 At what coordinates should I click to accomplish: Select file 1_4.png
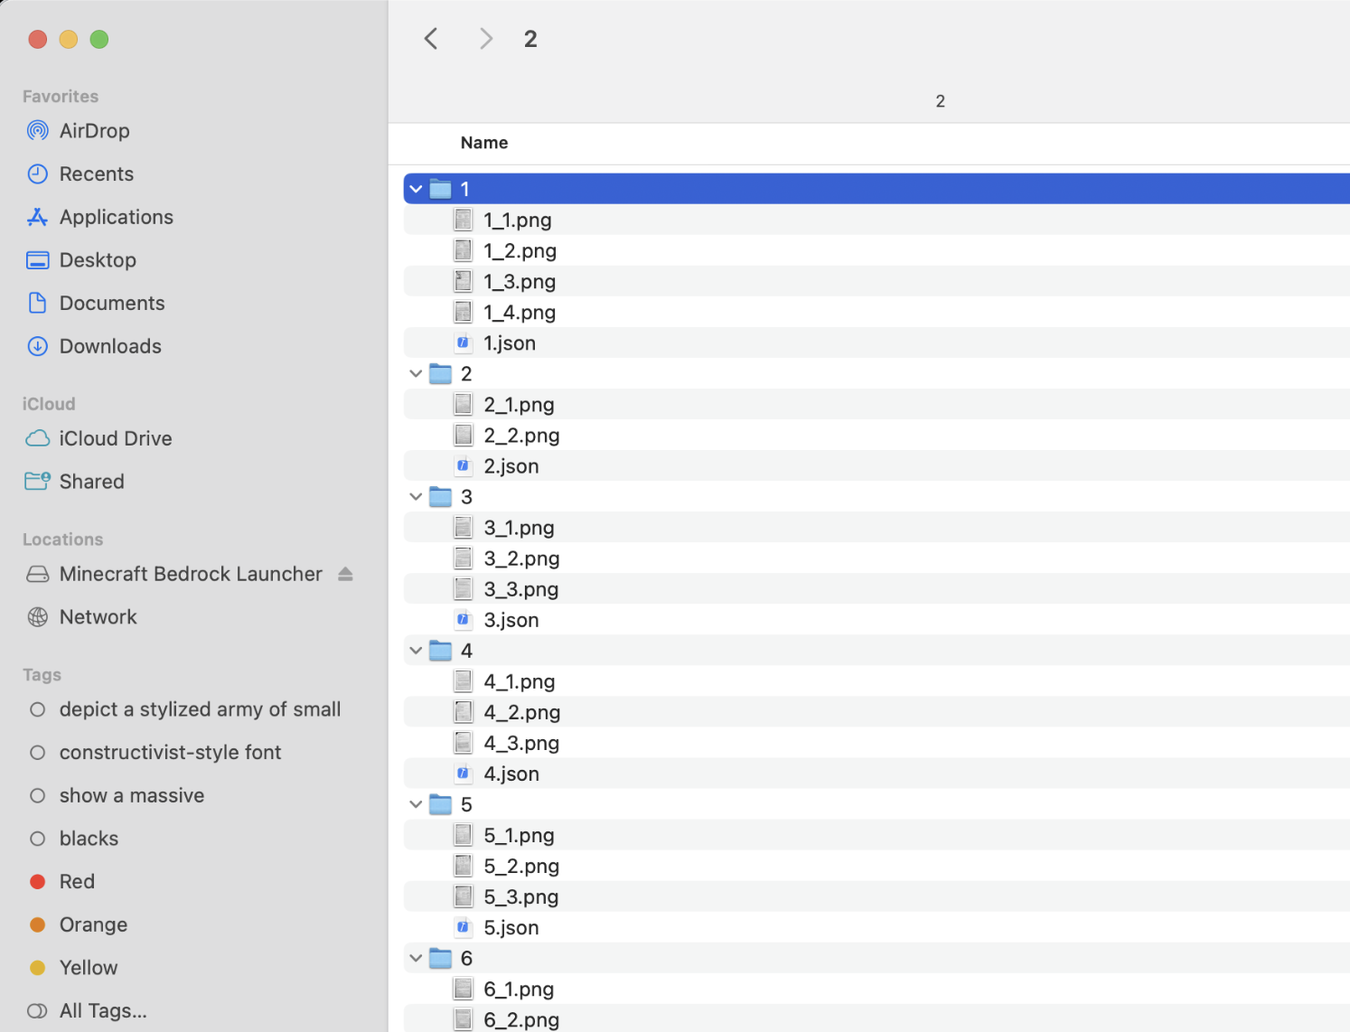[x=877, y=312]
